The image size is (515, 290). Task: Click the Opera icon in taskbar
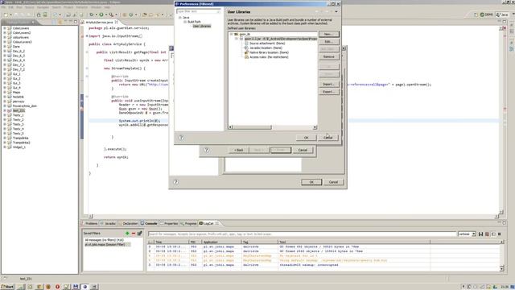(57, 287)
